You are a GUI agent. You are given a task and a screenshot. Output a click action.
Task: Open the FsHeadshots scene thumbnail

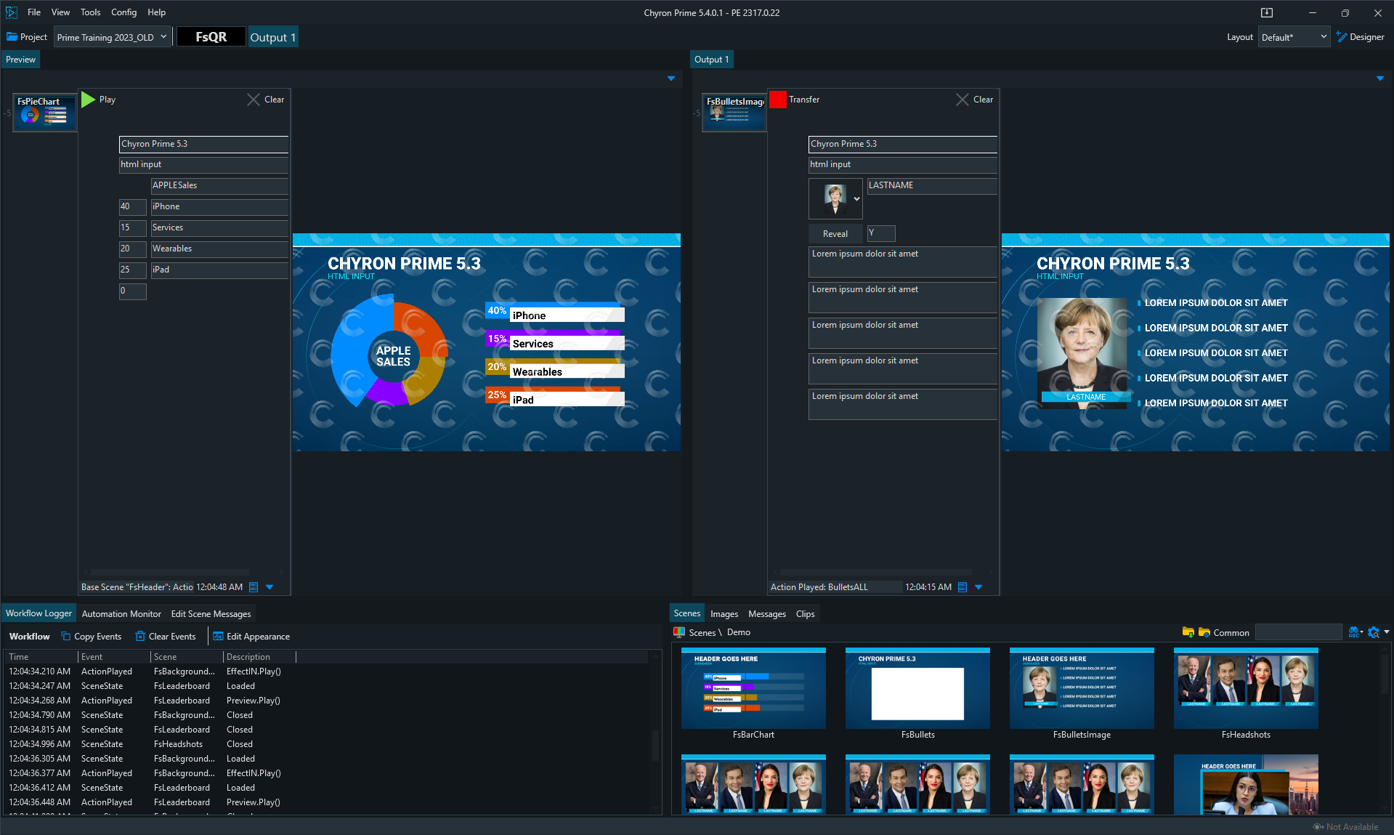pos(1246,688)
